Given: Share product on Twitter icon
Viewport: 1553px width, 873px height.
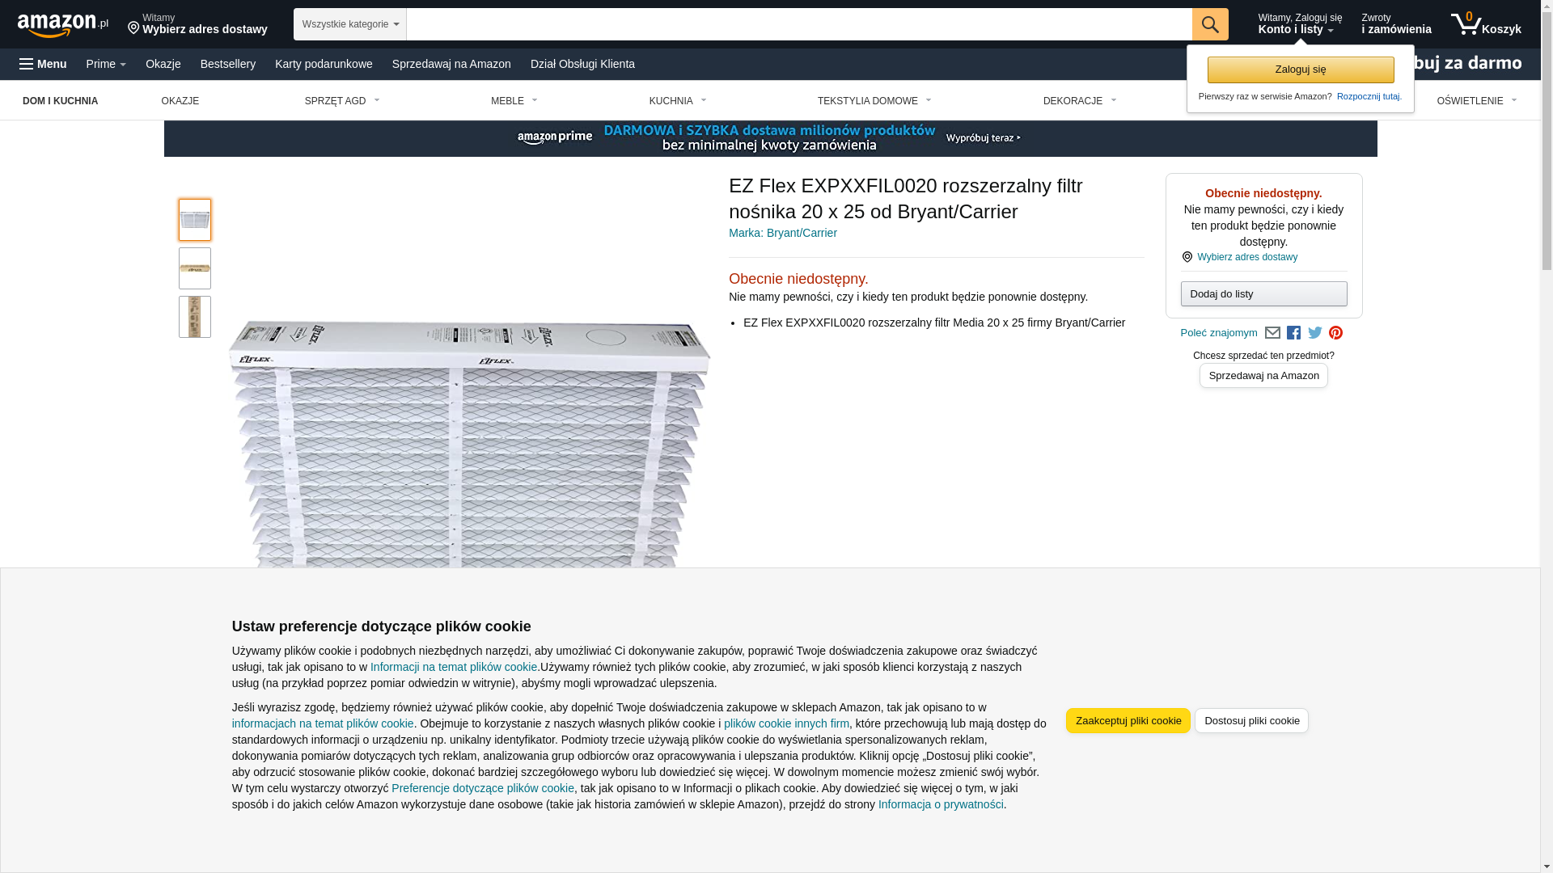Looking at the screenshot, I should [x=1315, y=333].
